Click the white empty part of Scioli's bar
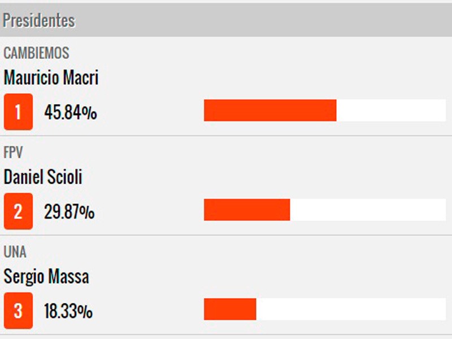 click(x=368, y=210)
